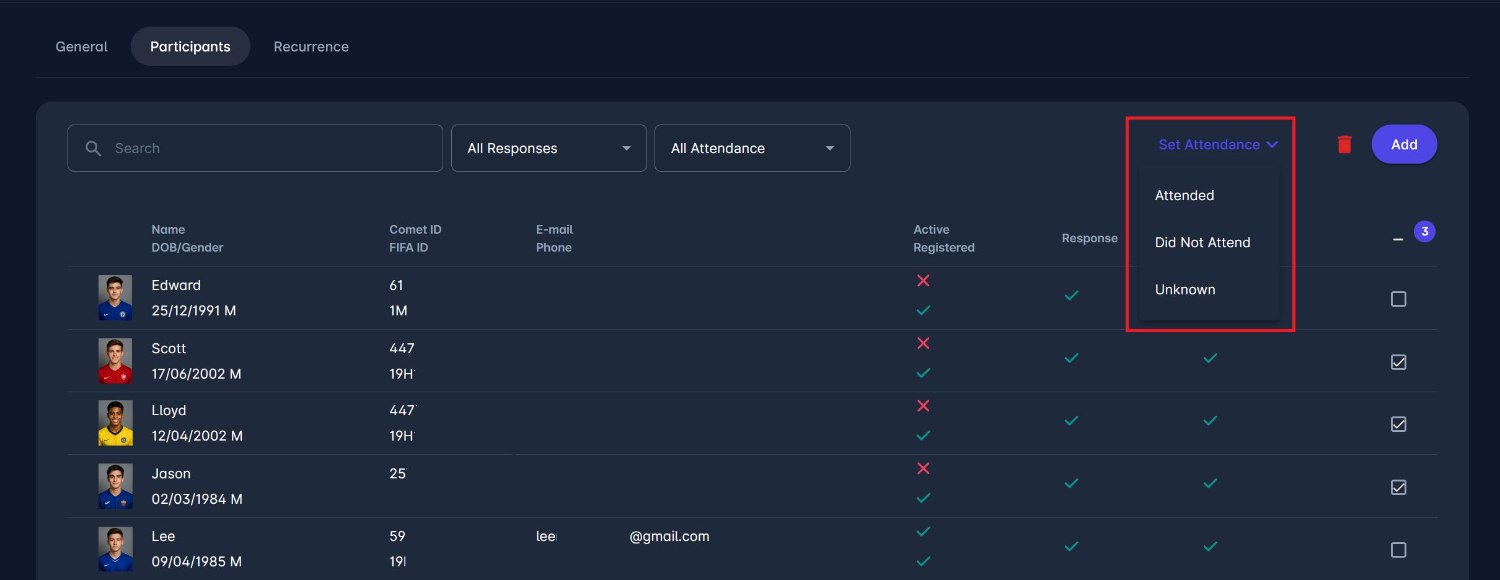The image size is (1500, 580).
Task: Open the All Responses dropdown
Action: (x=549, y=149)
